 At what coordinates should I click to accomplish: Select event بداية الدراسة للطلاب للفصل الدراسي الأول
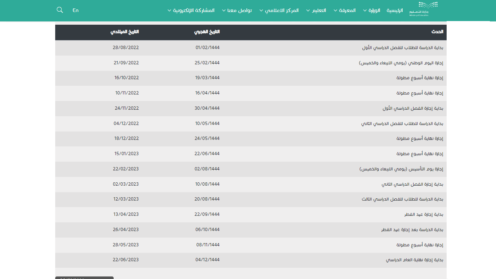403,48
